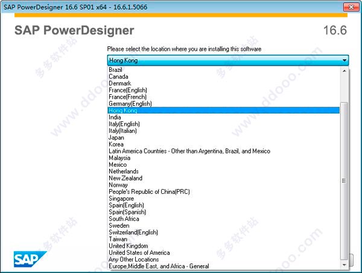Select Spain(Spanish) option

pyautogui.click(x=224, y=212)
